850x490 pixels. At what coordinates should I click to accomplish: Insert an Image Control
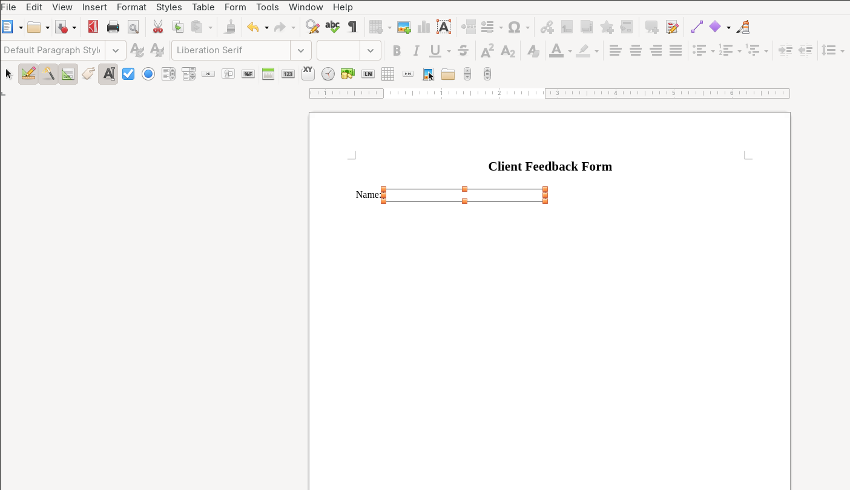(x=428, y=74)
